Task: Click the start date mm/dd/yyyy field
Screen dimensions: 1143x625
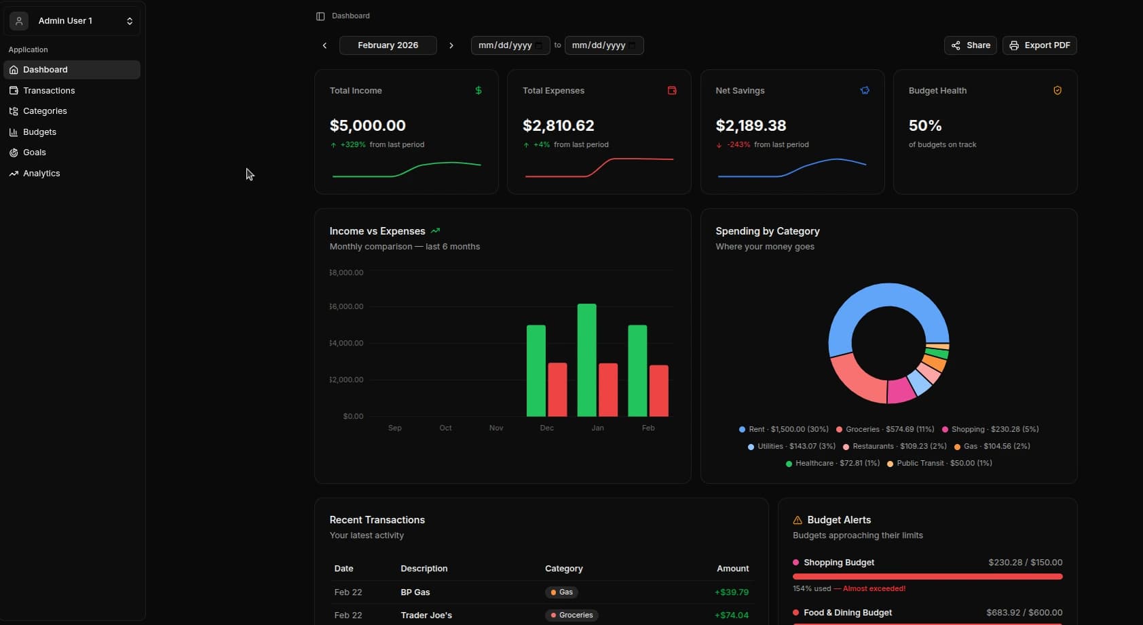Action: [506, 45]
